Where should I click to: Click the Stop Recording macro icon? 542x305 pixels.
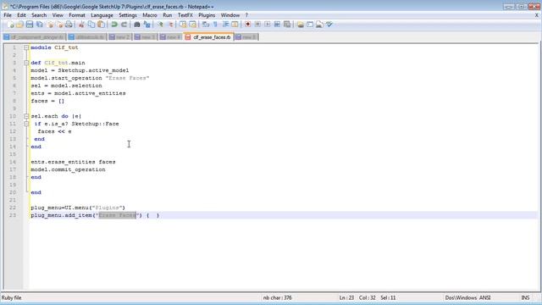tap(257, 25)
